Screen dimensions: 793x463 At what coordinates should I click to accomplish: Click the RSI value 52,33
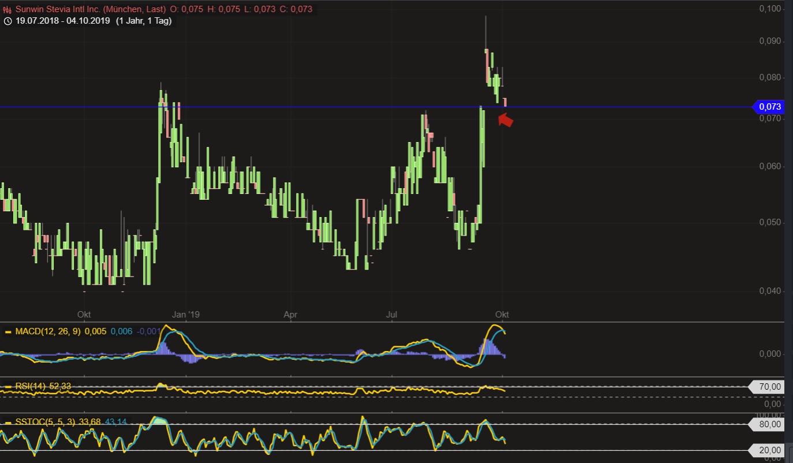point(60,387)
